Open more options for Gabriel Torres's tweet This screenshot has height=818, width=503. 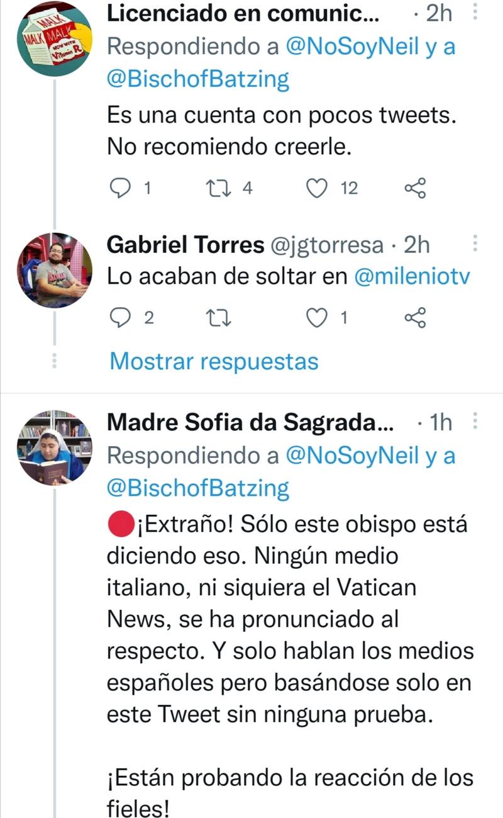coord(475,245)
